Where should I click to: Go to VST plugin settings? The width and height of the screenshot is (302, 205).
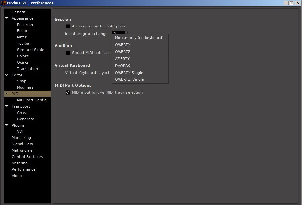(x=21, y=131)
